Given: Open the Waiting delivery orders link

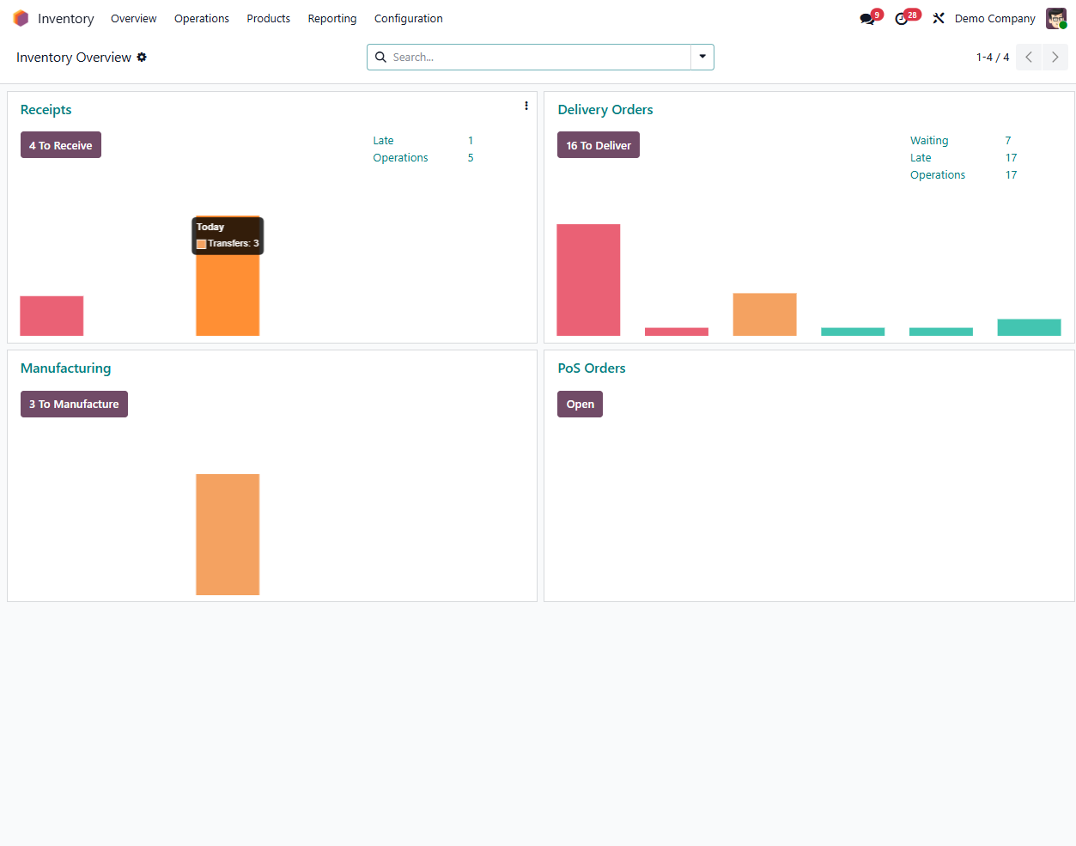Looking at the screenshot, I should (929, 141).
